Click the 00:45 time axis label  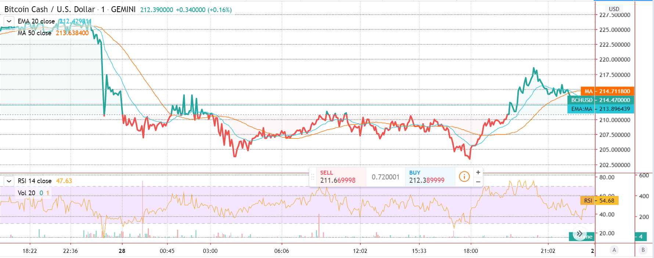point(167,251)
